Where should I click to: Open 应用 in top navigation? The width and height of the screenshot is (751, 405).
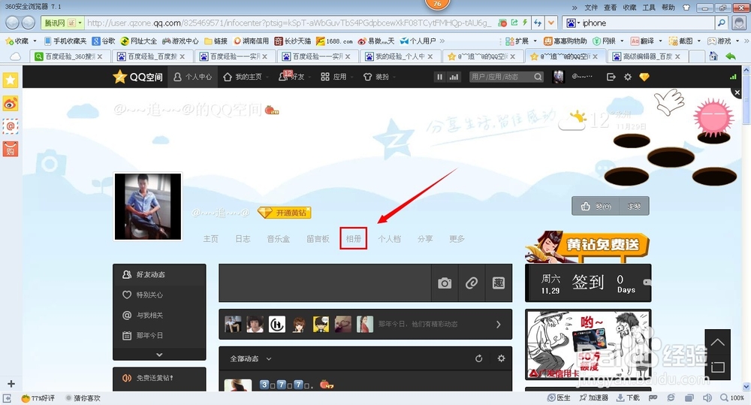[334, 77]
